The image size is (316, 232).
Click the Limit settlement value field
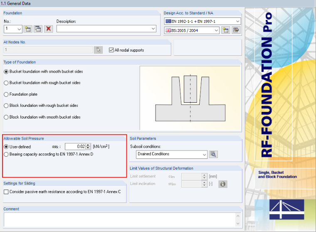[192, 177]
